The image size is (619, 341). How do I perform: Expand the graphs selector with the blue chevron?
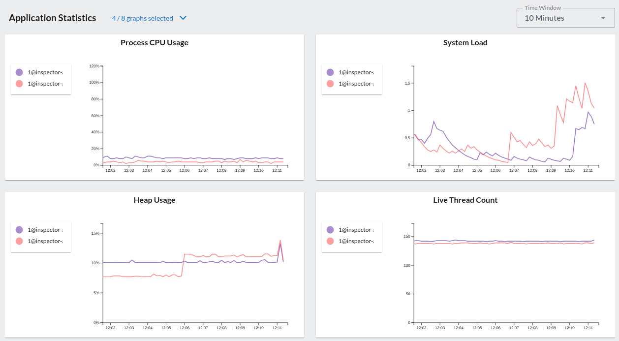point(183,17)
